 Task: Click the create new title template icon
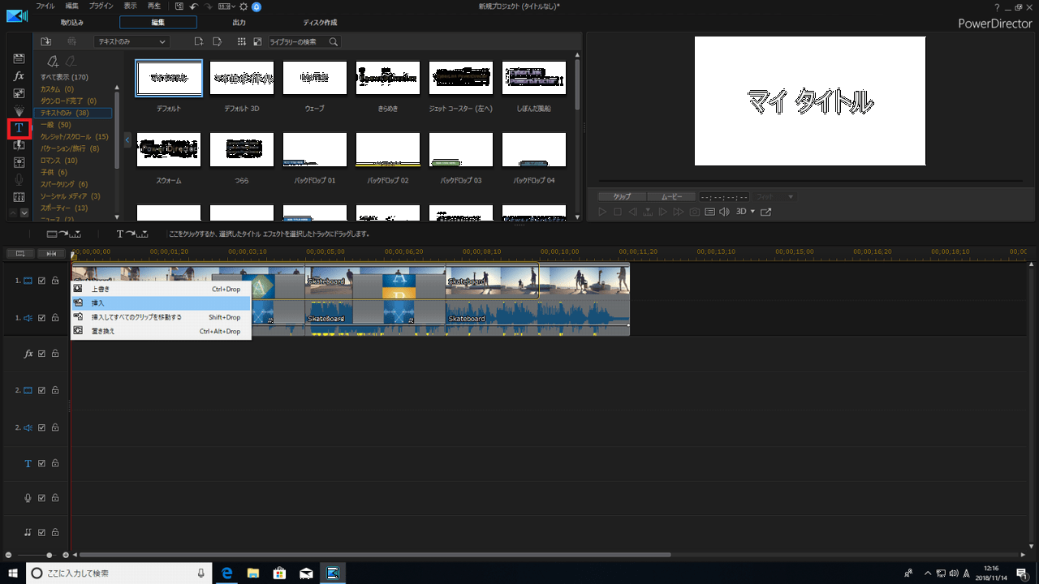[199, 41]
